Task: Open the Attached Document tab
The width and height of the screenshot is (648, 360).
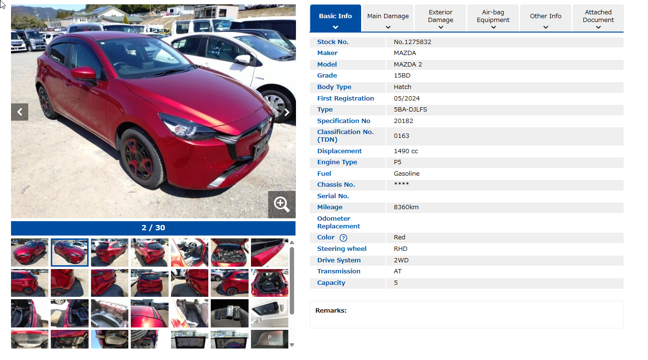Action: (x=598, y=19)
